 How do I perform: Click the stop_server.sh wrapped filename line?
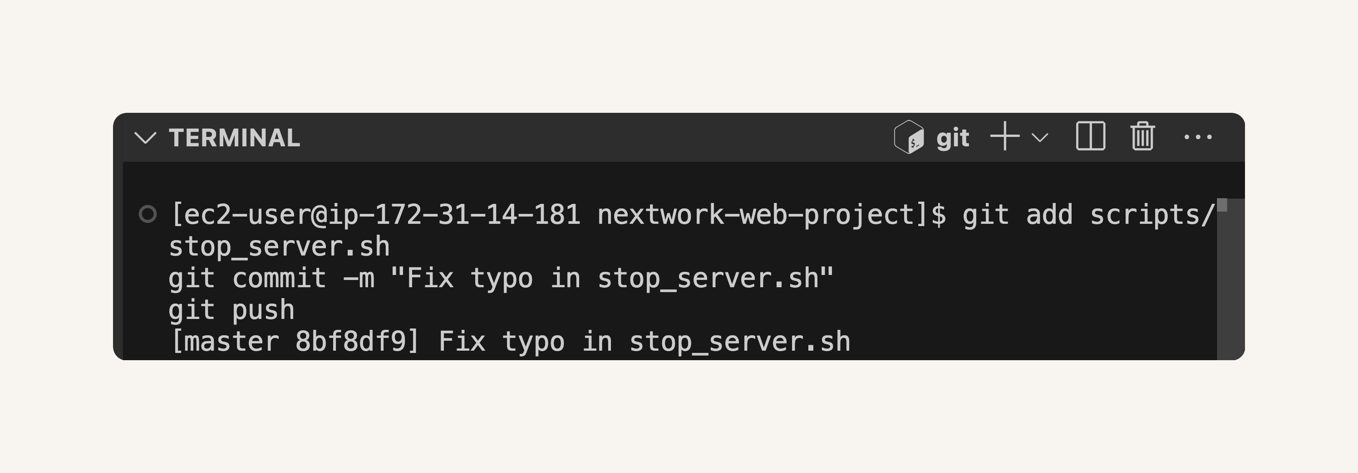click(280, 246)
